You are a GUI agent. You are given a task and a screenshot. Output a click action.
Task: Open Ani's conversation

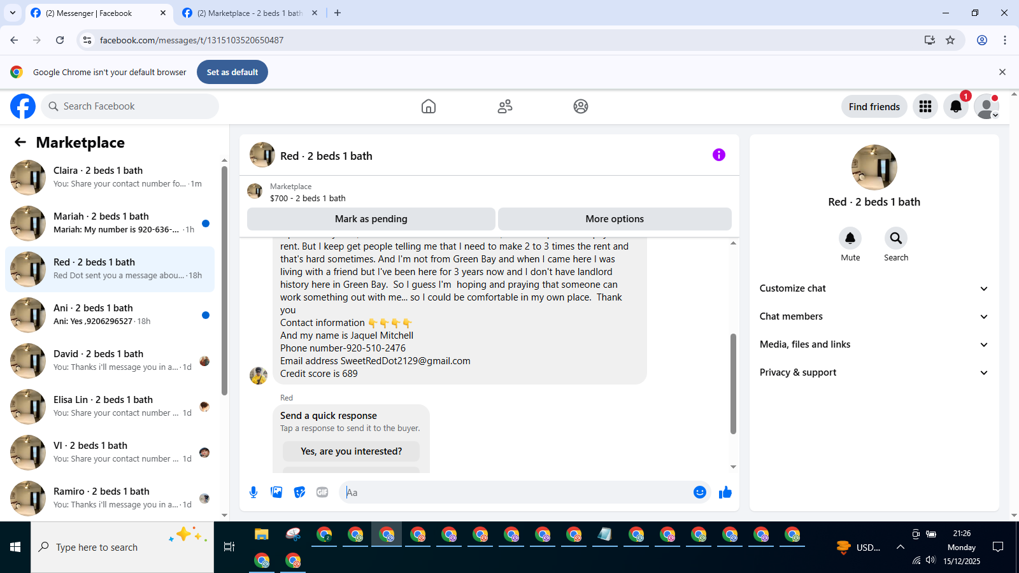point(110,315)
